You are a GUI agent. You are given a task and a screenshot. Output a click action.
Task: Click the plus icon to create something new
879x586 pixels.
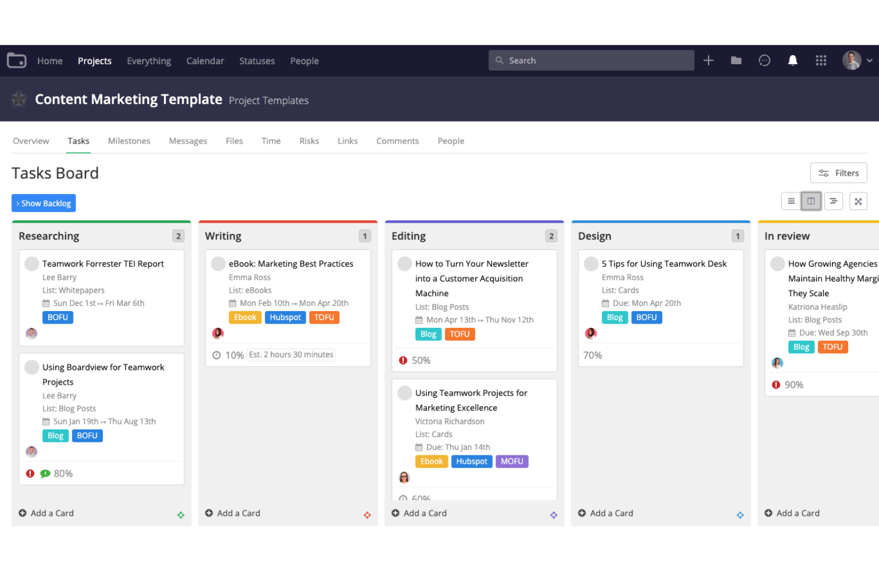click(708, 60)
